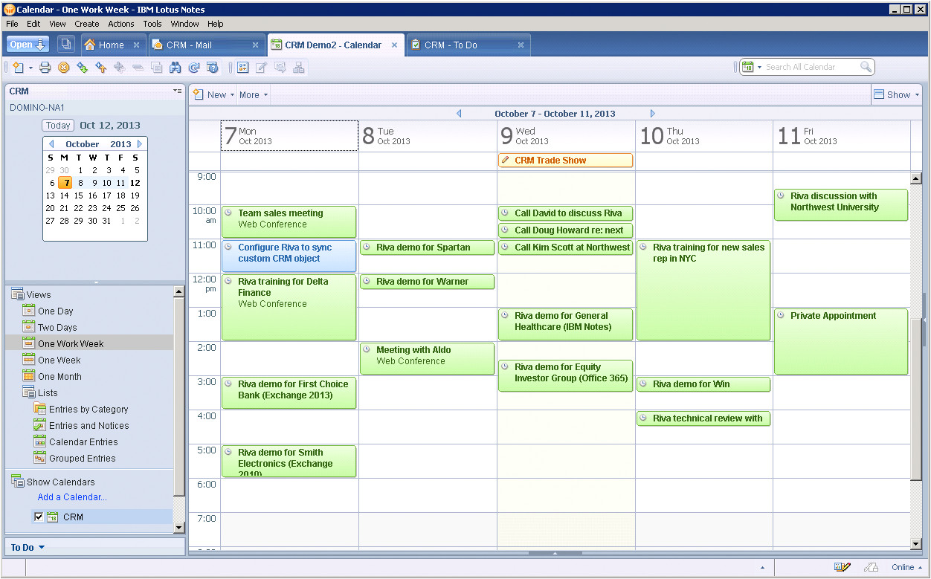Open the Show dropdown
Viewport: 931px width, 579px height.
(x=897, y=94)
